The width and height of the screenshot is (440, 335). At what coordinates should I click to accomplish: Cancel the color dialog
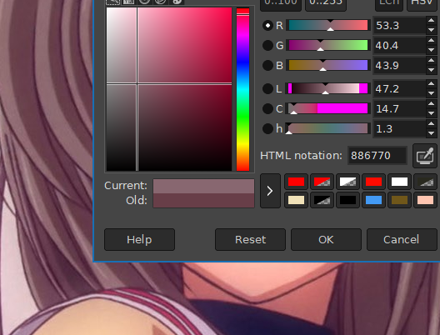pos(402,240)
